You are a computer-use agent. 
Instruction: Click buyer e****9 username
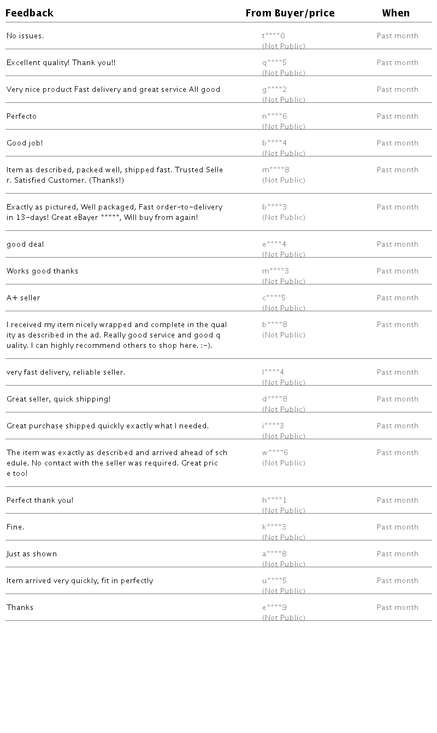click(274, 608)
